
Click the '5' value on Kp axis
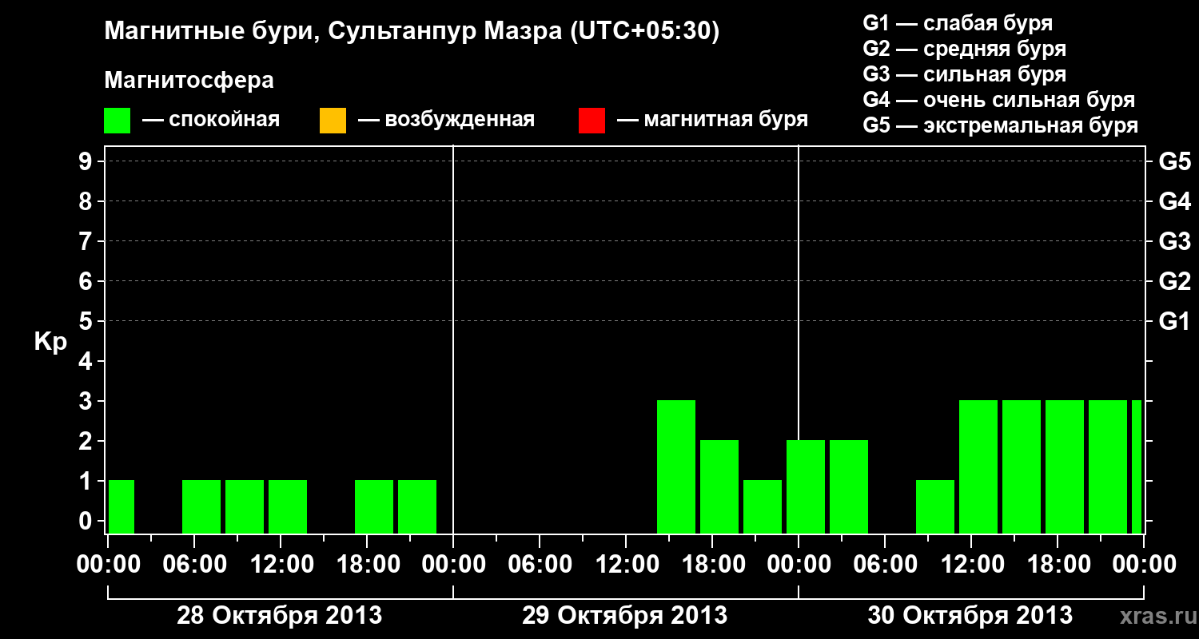tap(87, 321)
